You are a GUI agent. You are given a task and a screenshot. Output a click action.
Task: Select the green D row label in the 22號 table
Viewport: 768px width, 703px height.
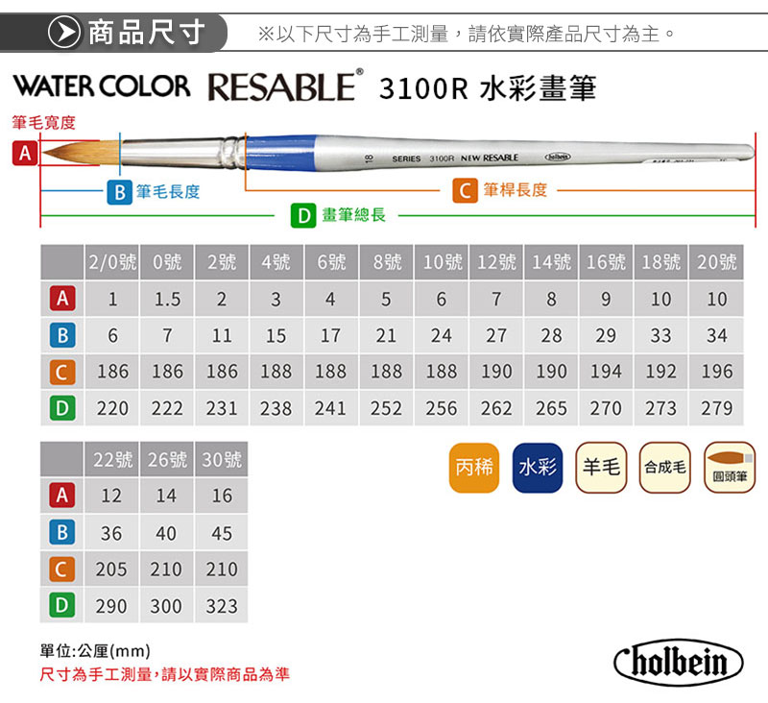pos(62,605)
